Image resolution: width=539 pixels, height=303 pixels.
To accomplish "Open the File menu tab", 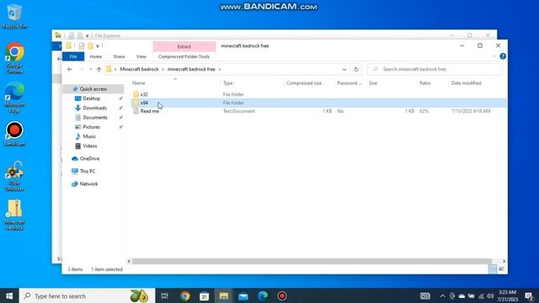I will 73,56.
